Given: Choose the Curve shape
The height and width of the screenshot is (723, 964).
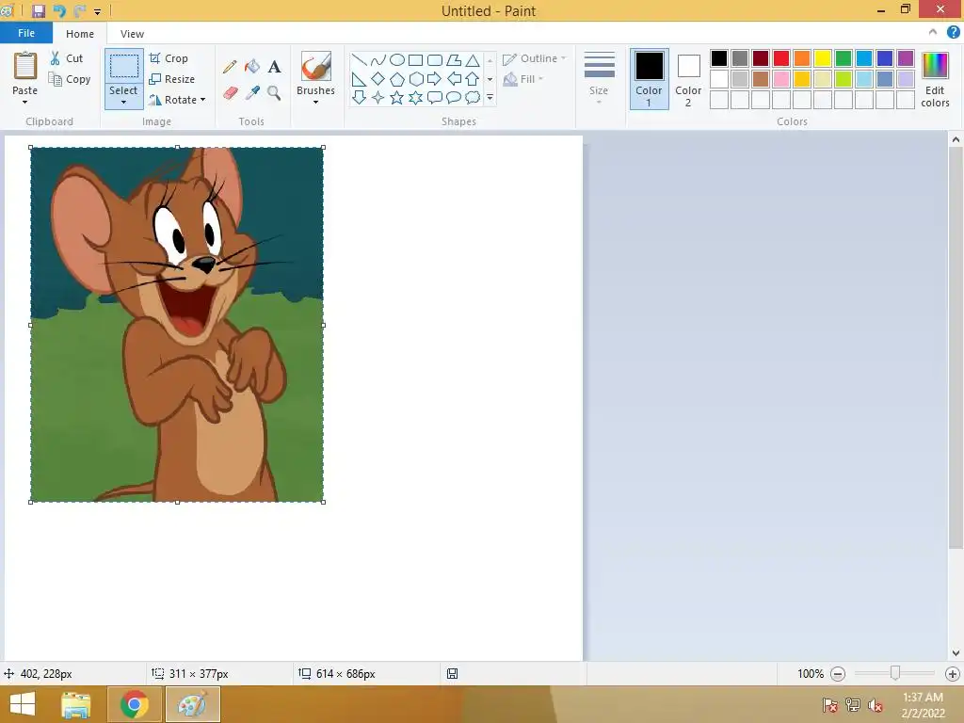Looking at the screenshot, I should pos(378,59).
